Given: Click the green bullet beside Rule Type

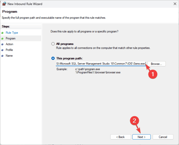Looking at the screenshot, I should (2, 33).
